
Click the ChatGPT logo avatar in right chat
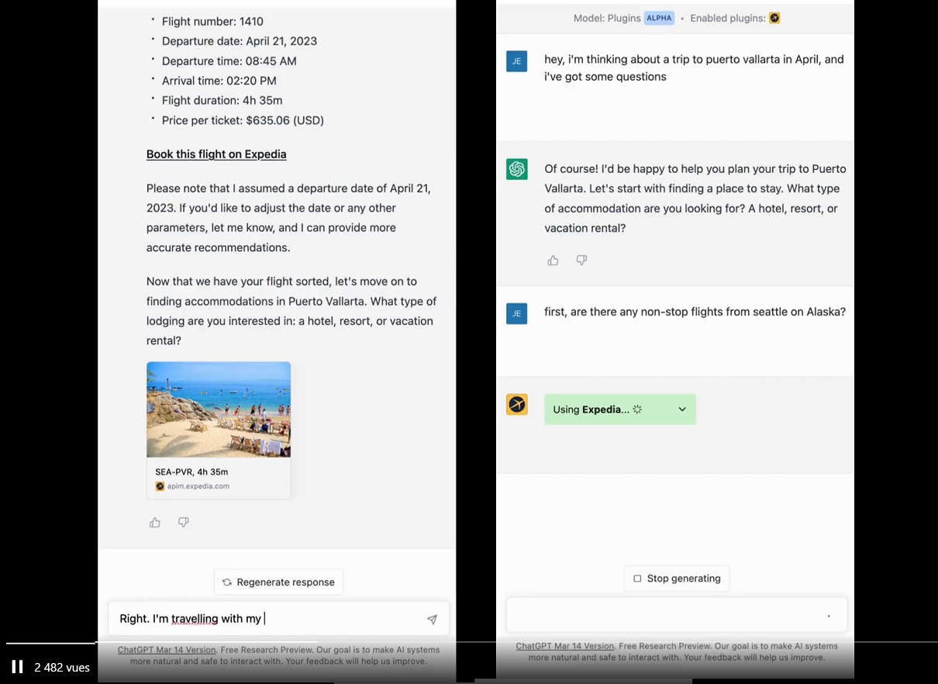517,169
